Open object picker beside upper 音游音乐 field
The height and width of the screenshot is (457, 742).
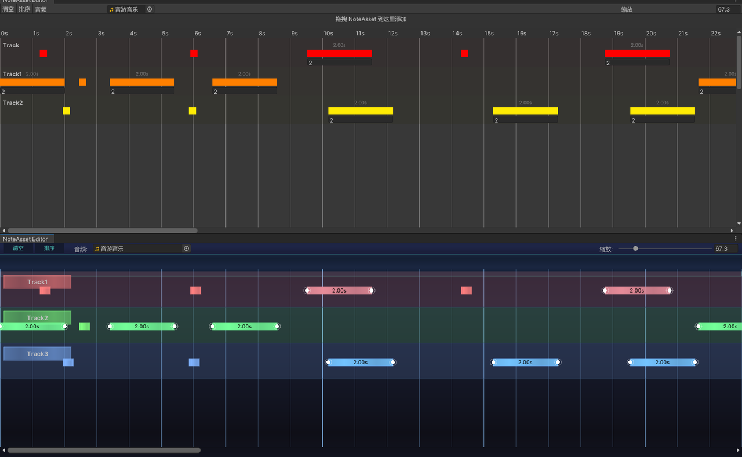[150, 9]
